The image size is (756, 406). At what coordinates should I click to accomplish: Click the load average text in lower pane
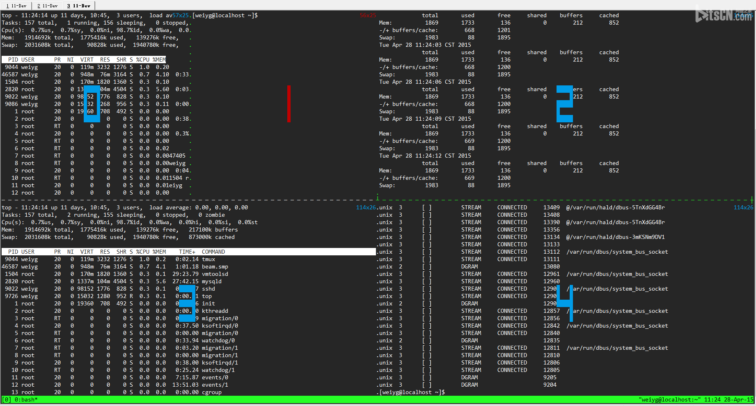[x=199, y=208]
